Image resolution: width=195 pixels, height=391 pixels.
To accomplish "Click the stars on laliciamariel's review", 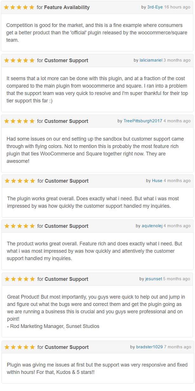I will point(19,60).
